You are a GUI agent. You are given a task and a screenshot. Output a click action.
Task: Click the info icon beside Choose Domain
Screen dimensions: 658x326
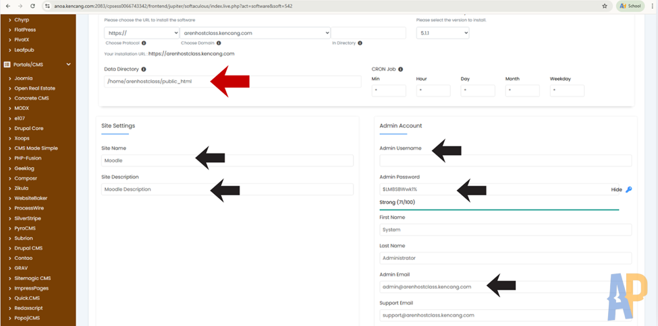(219, 43)
